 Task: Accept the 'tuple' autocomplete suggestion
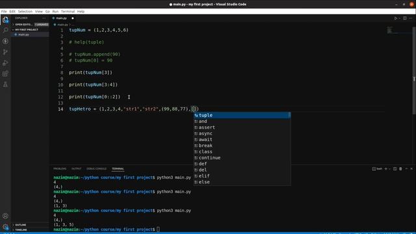[242, 115]
